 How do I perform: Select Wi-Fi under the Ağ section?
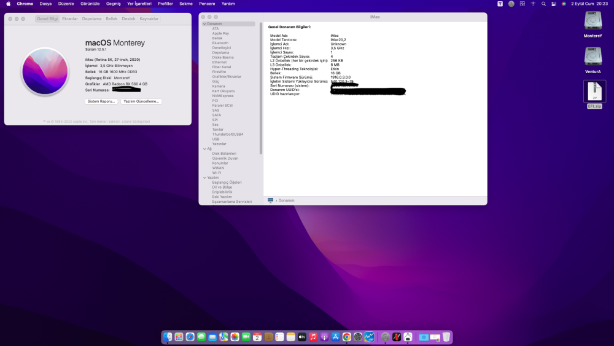click(217, 173)
